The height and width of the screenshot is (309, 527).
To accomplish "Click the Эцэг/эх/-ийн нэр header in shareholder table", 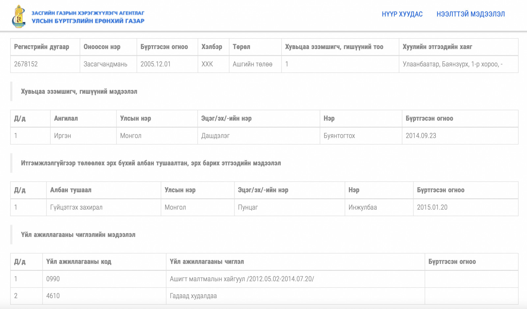I will 226,118.
